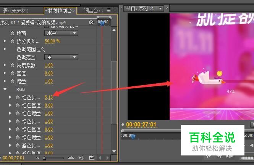254x165 pixels.
Task: Click the zoom out mountain icon
Action: pyautogui.click(x=37, y=158)
